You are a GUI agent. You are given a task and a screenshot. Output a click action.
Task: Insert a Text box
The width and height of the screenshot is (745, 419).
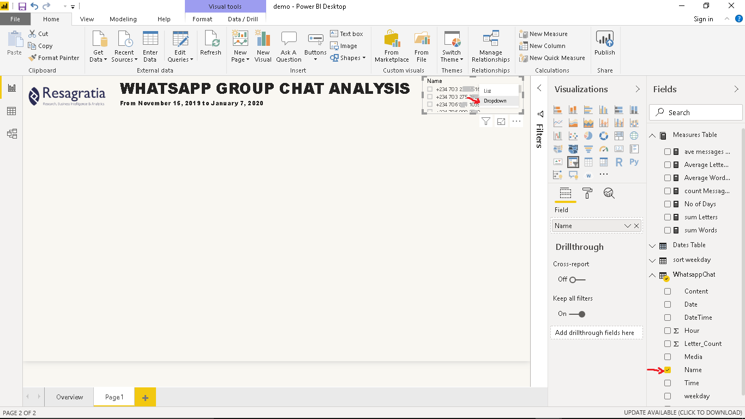[346, 34]
